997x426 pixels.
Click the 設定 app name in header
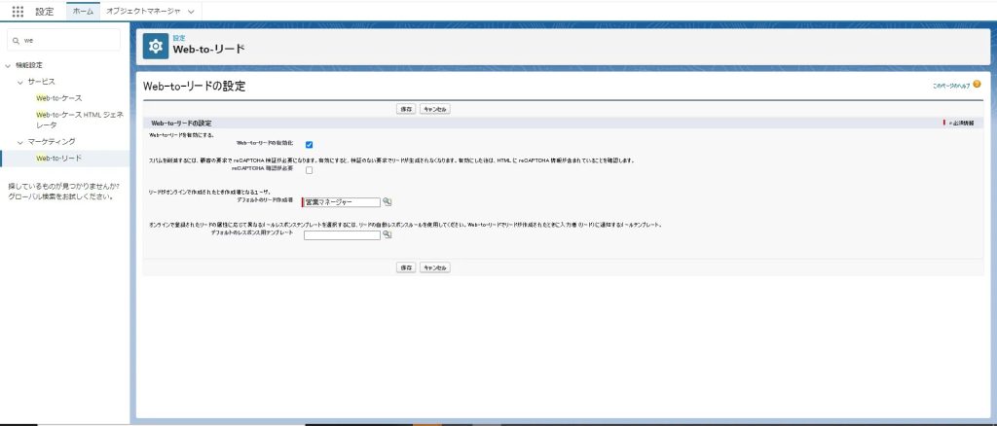[x=45, y=12]
